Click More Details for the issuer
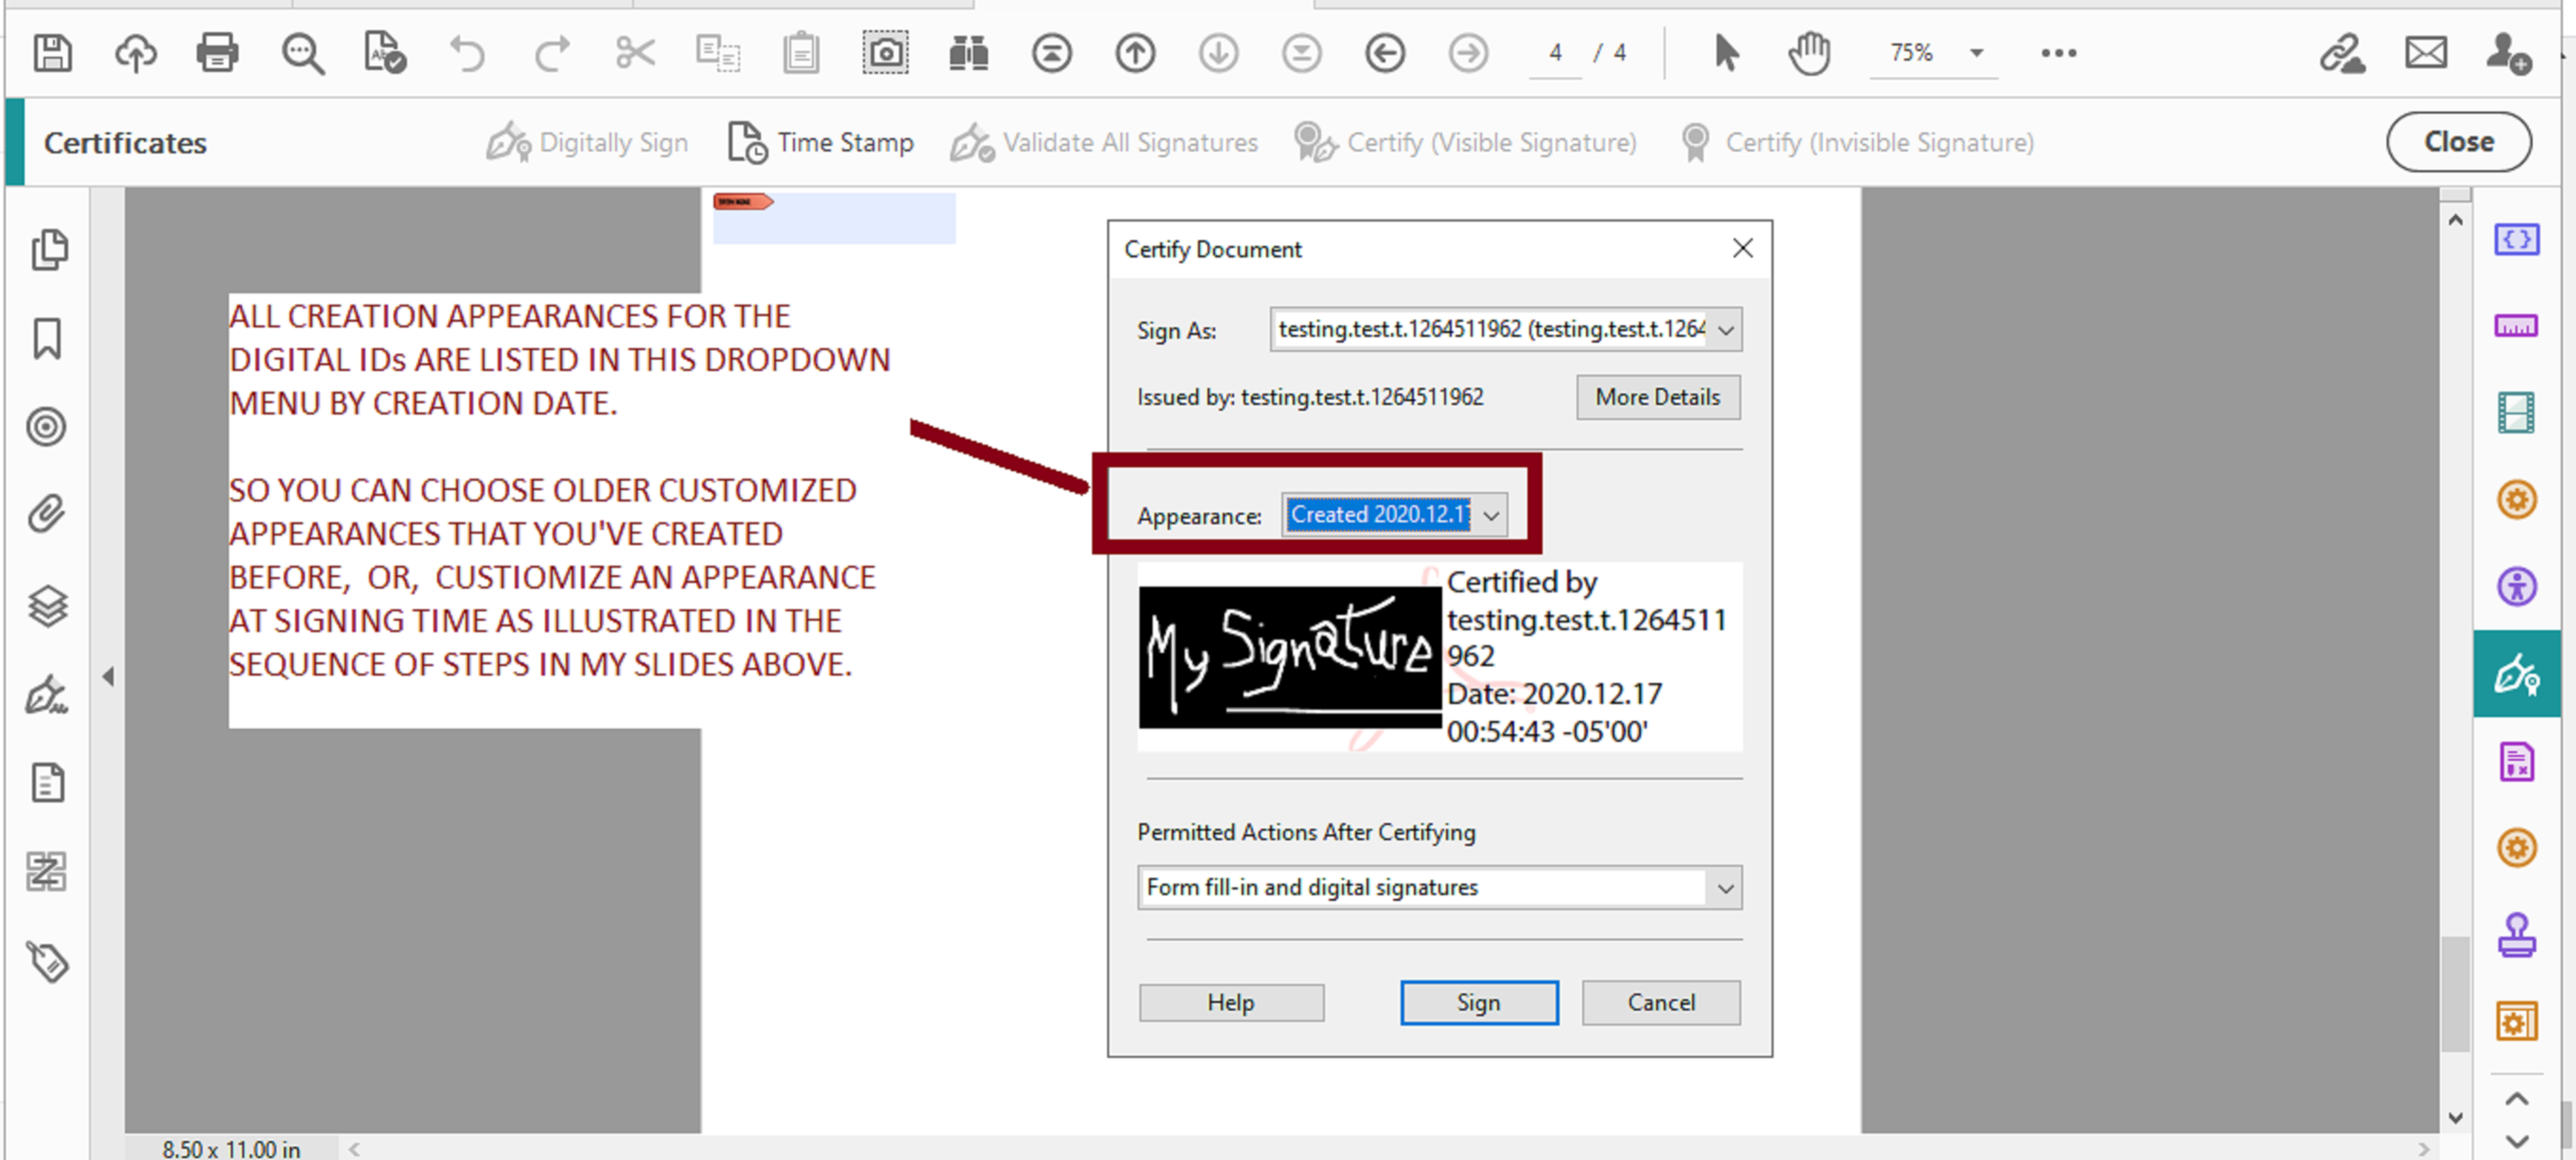 (x=1657, y=397)
